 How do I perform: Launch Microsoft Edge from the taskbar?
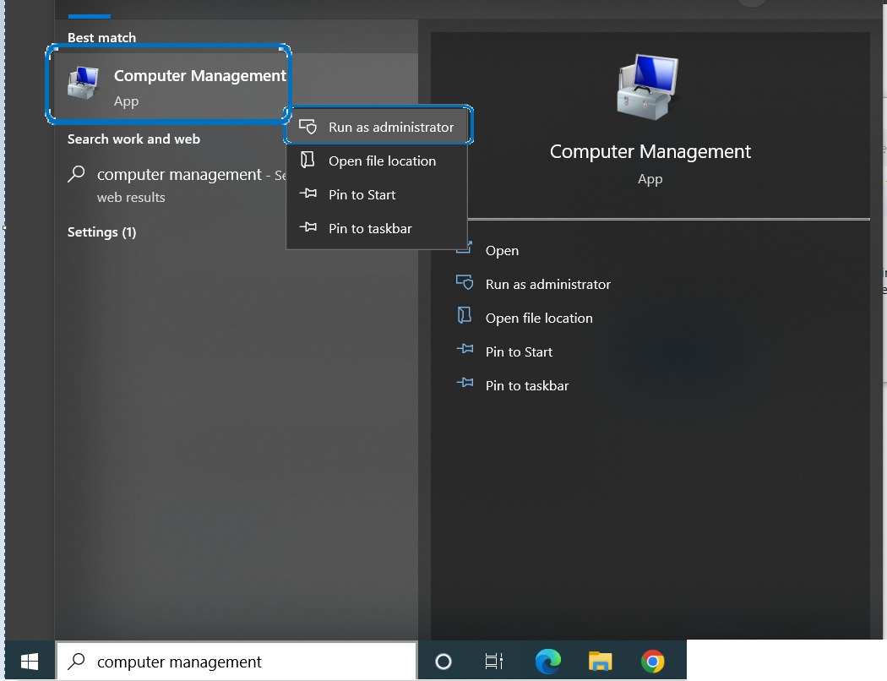click(x=548, y=662)
